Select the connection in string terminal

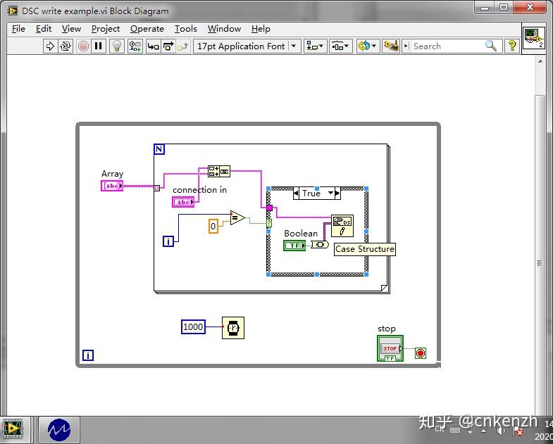point(183,202)
